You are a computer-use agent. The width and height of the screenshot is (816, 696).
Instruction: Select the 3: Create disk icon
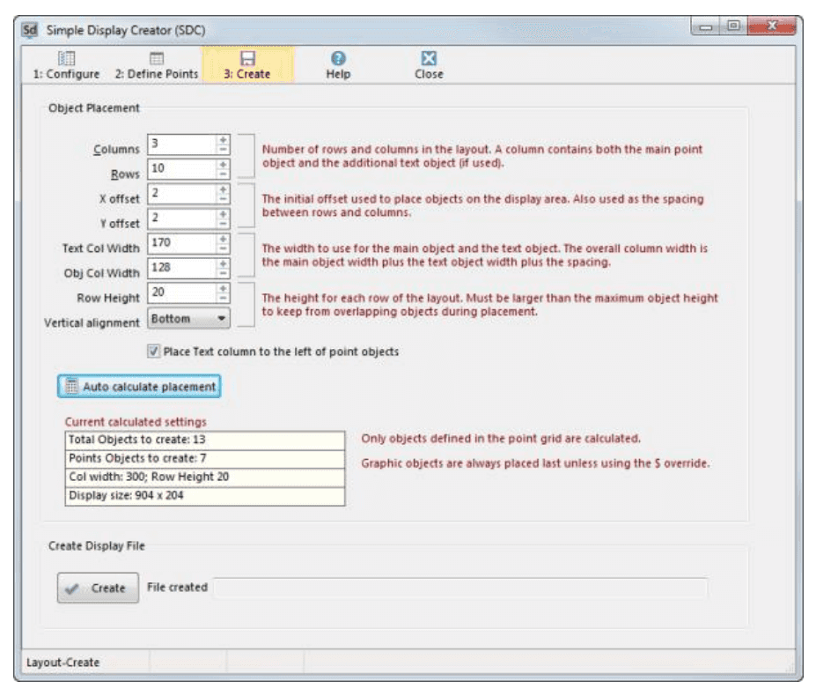coord(247,59)
